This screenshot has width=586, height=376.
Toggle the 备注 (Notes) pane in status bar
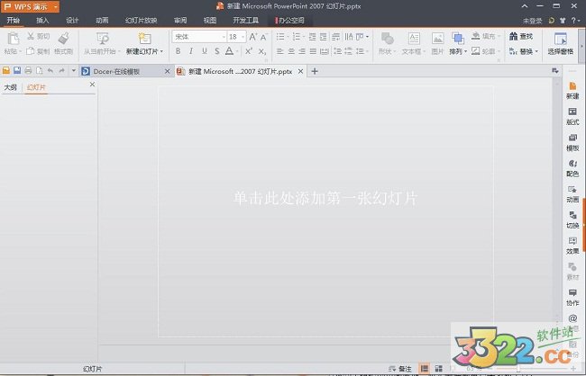pos(400,369)
